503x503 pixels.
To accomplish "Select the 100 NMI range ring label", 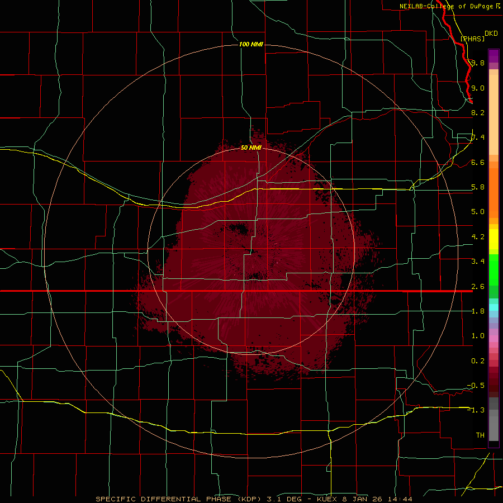I will click(x=251, y=44).
